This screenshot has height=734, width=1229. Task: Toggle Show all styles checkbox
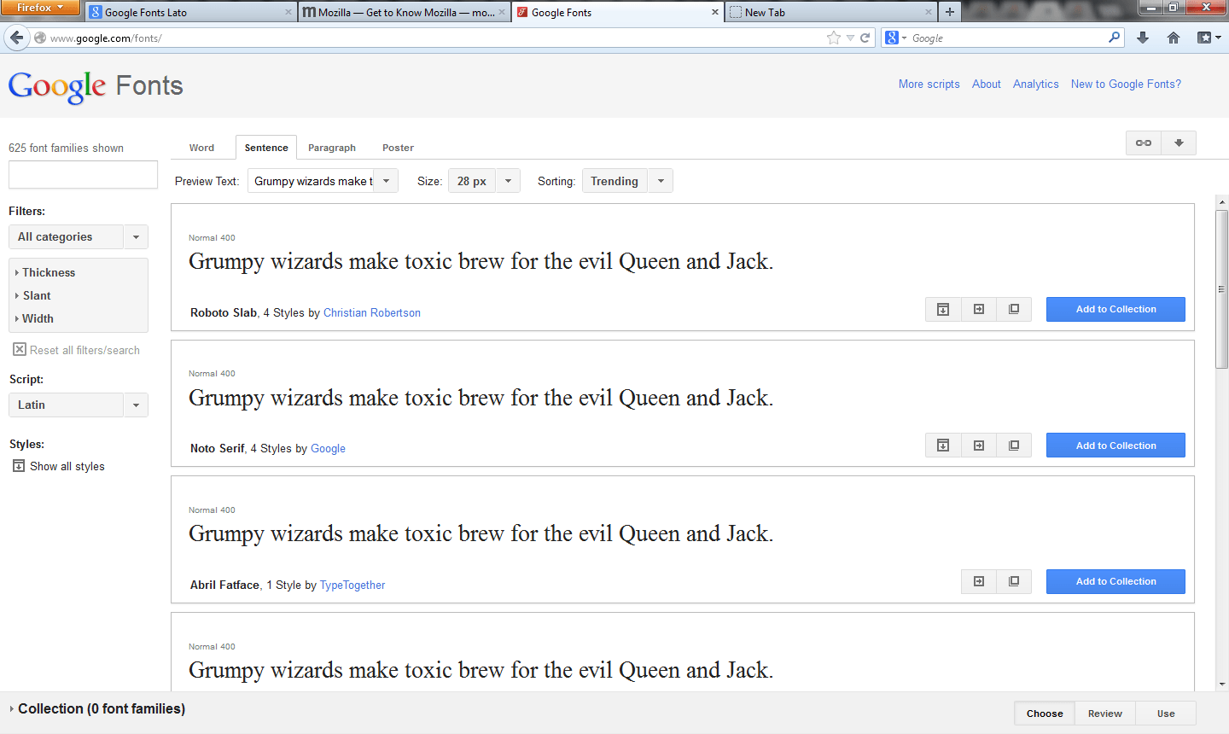point(19,466)
